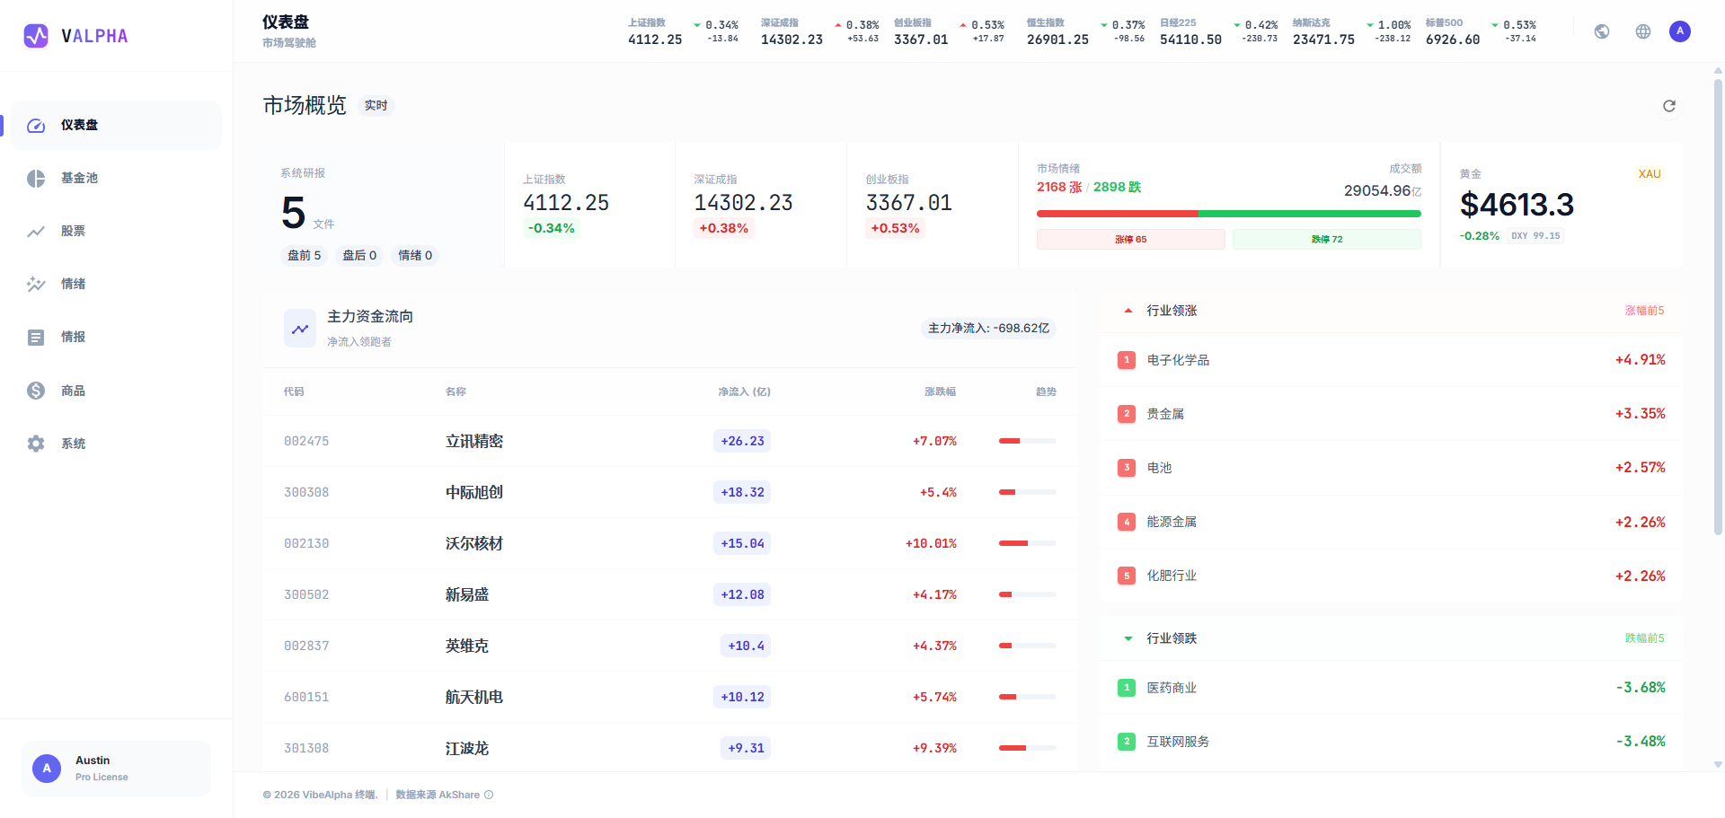
Task: Click the 涨停 65 button
Action: tap(1130, 239)
